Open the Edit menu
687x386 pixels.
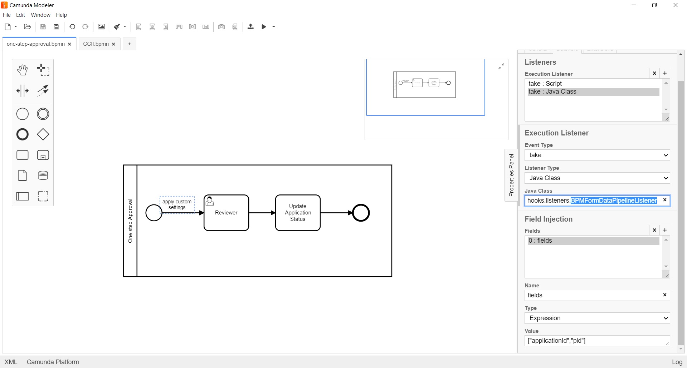20,15
